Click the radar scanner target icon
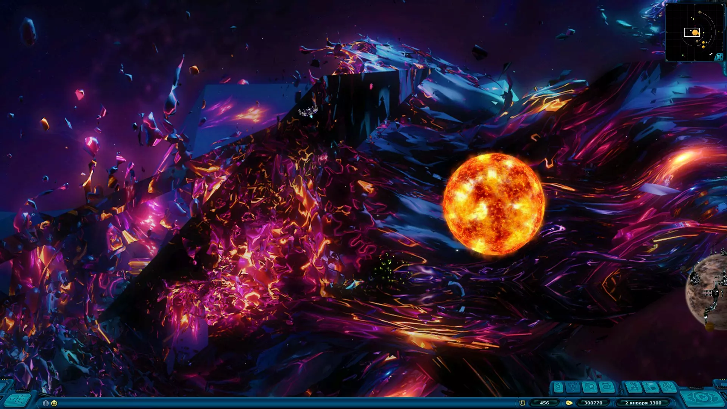This screenshot has height=409, width=727. click(x=573, y=387)
